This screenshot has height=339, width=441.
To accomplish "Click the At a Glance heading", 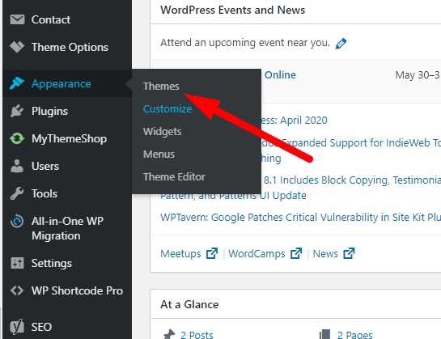I will click(189, 304).
